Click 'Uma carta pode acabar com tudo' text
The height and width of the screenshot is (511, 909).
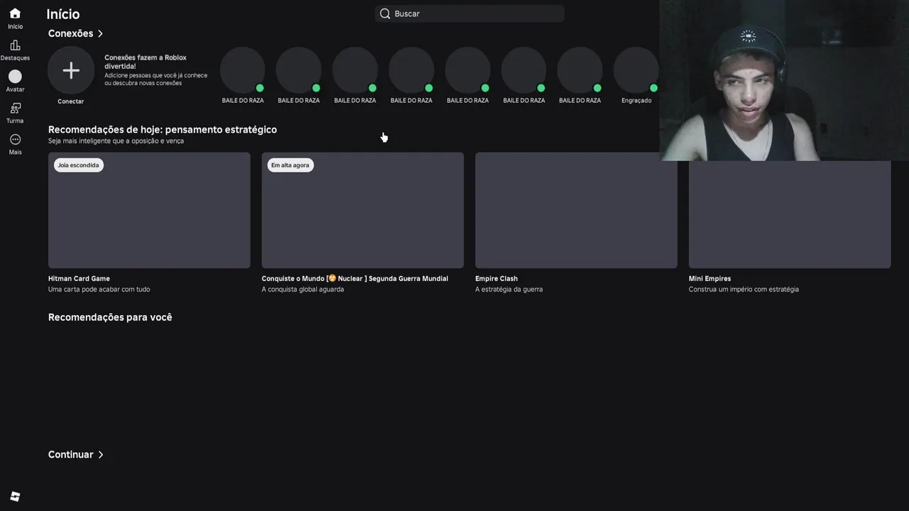point(99,290)
